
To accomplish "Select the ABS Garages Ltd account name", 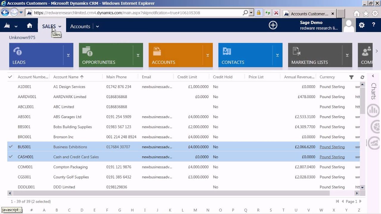I will tap(67, 117).
